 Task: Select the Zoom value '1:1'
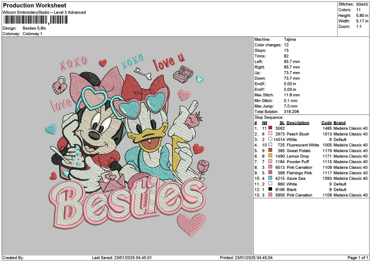359,27
